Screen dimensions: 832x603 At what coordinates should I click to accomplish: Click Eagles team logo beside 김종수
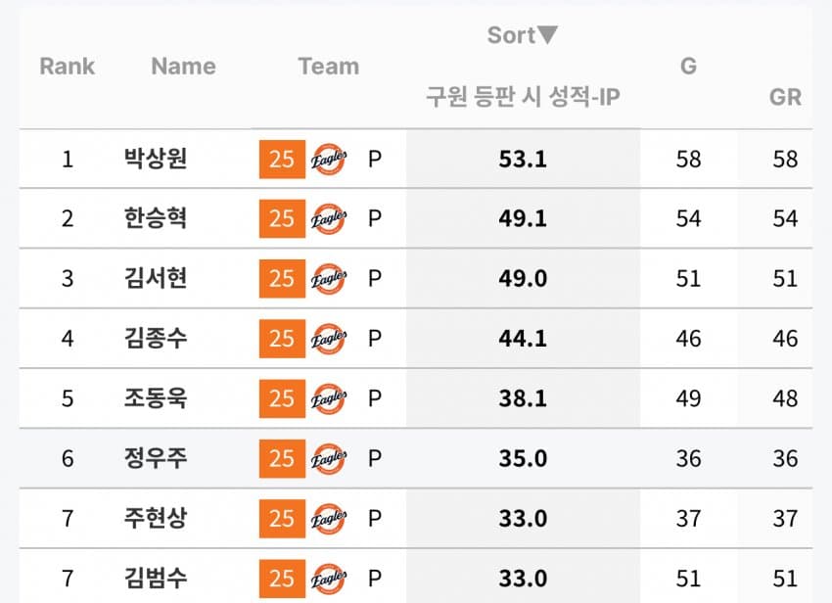[328, 340]
